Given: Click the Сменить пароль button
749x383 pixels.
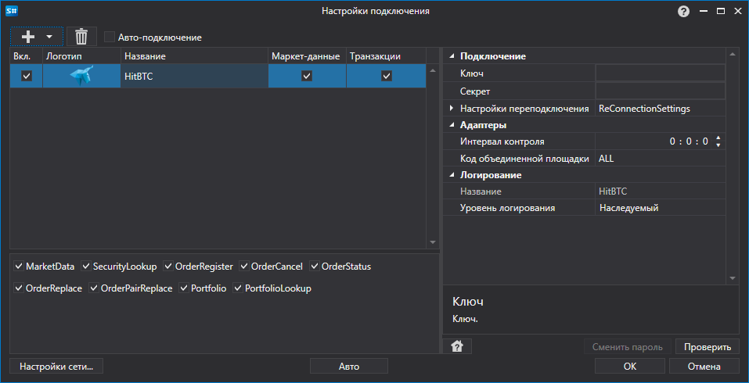Looking at the screenshot, I should point(628,347).
